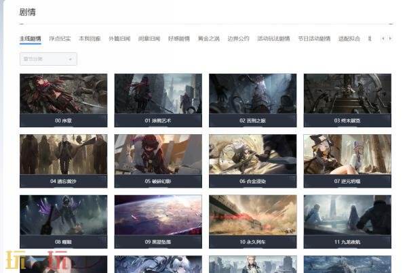The image size is (407, 273).
Task: Open the chapter 08 thumbnail
Action: point(63,215)
